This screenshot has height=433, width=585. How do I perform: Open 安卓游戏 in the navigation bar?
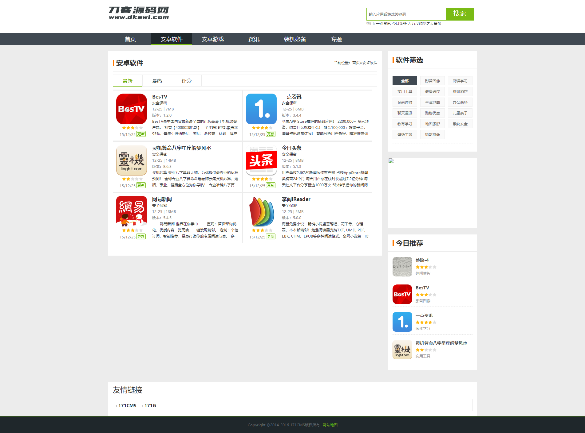pos(213,39)
